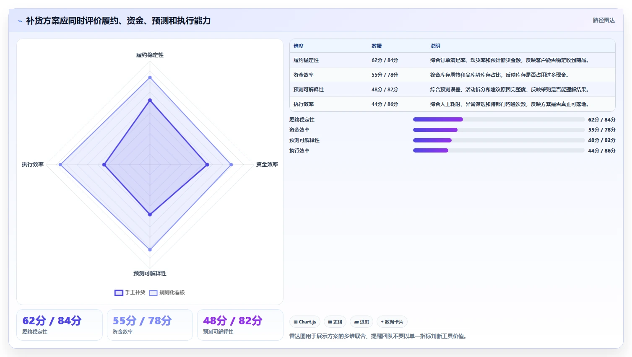Click the 路径雷达 tag in header
Viewport: 632px width, 357px height.
(x=603, y=20)
